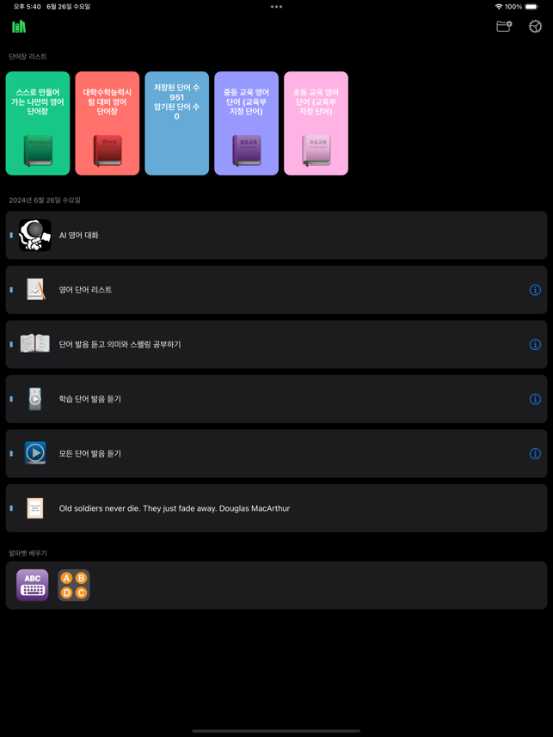The width and height of the screenshot is (553, 737).
Task: Open the astronaut AI 영어 대화 icon
Action: [34, 235]
